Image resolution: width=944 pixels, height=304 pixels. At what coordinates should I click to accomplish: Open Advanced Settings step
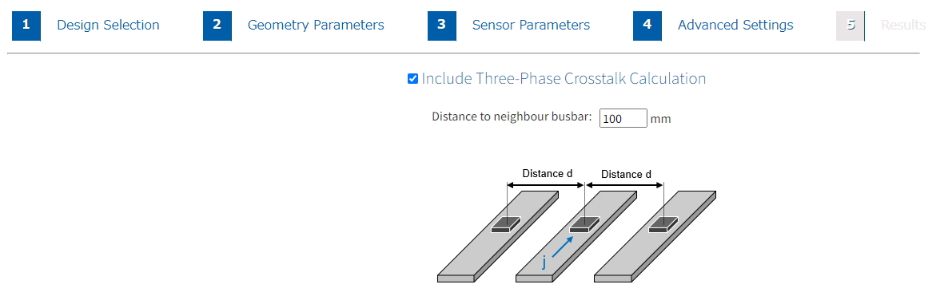(735, 26)
